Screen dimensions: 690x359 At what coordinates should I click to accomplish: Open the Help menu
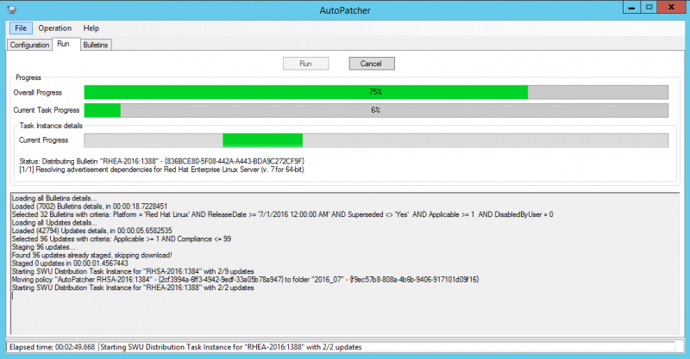91,28
